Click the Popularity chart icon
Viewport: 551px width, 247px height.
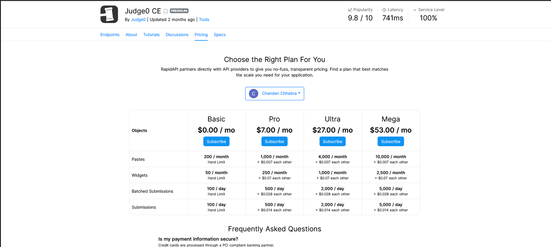(350, 10)
